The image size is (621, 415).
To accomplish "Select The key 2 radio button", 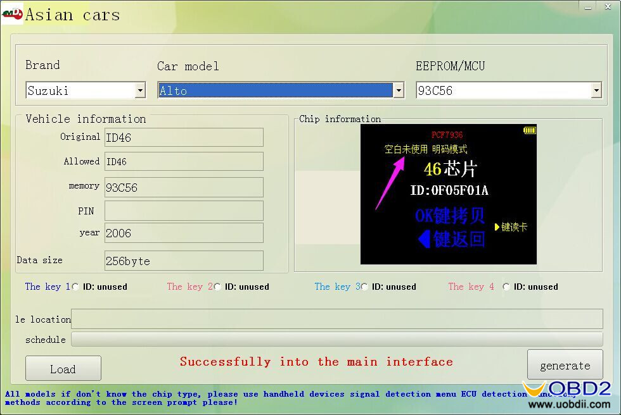I will pyautogui.click(x=217, y=287).
